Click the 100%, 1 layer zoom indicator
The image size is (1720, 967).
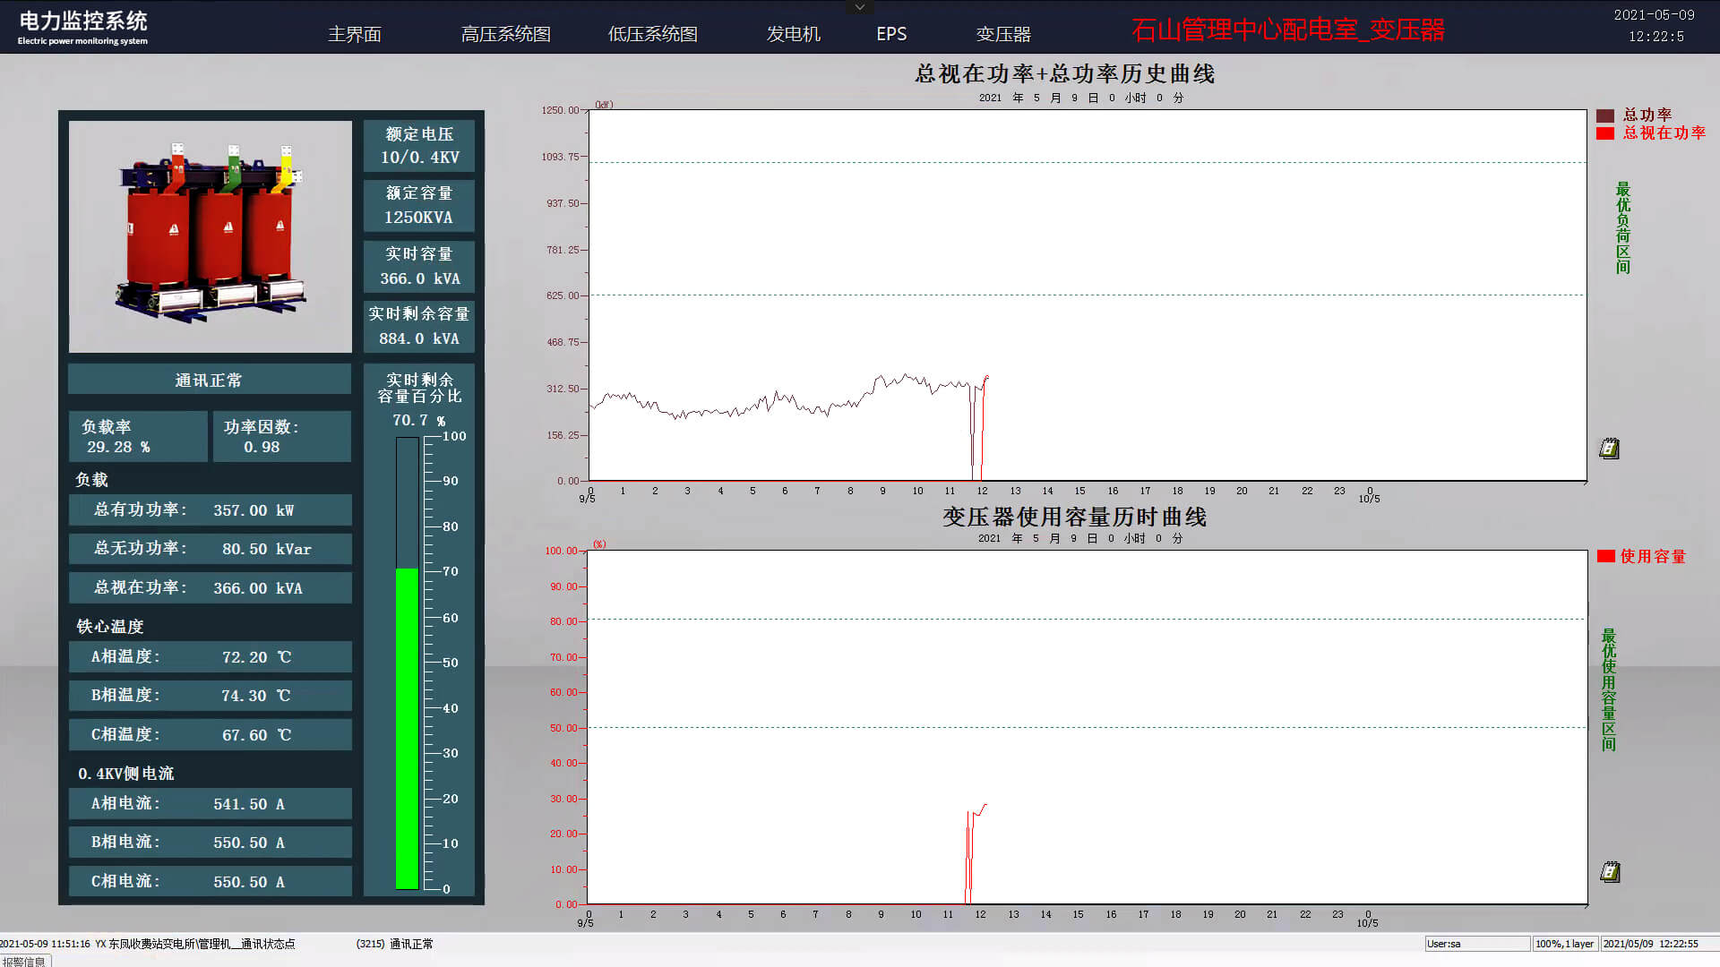[1564, 944]
